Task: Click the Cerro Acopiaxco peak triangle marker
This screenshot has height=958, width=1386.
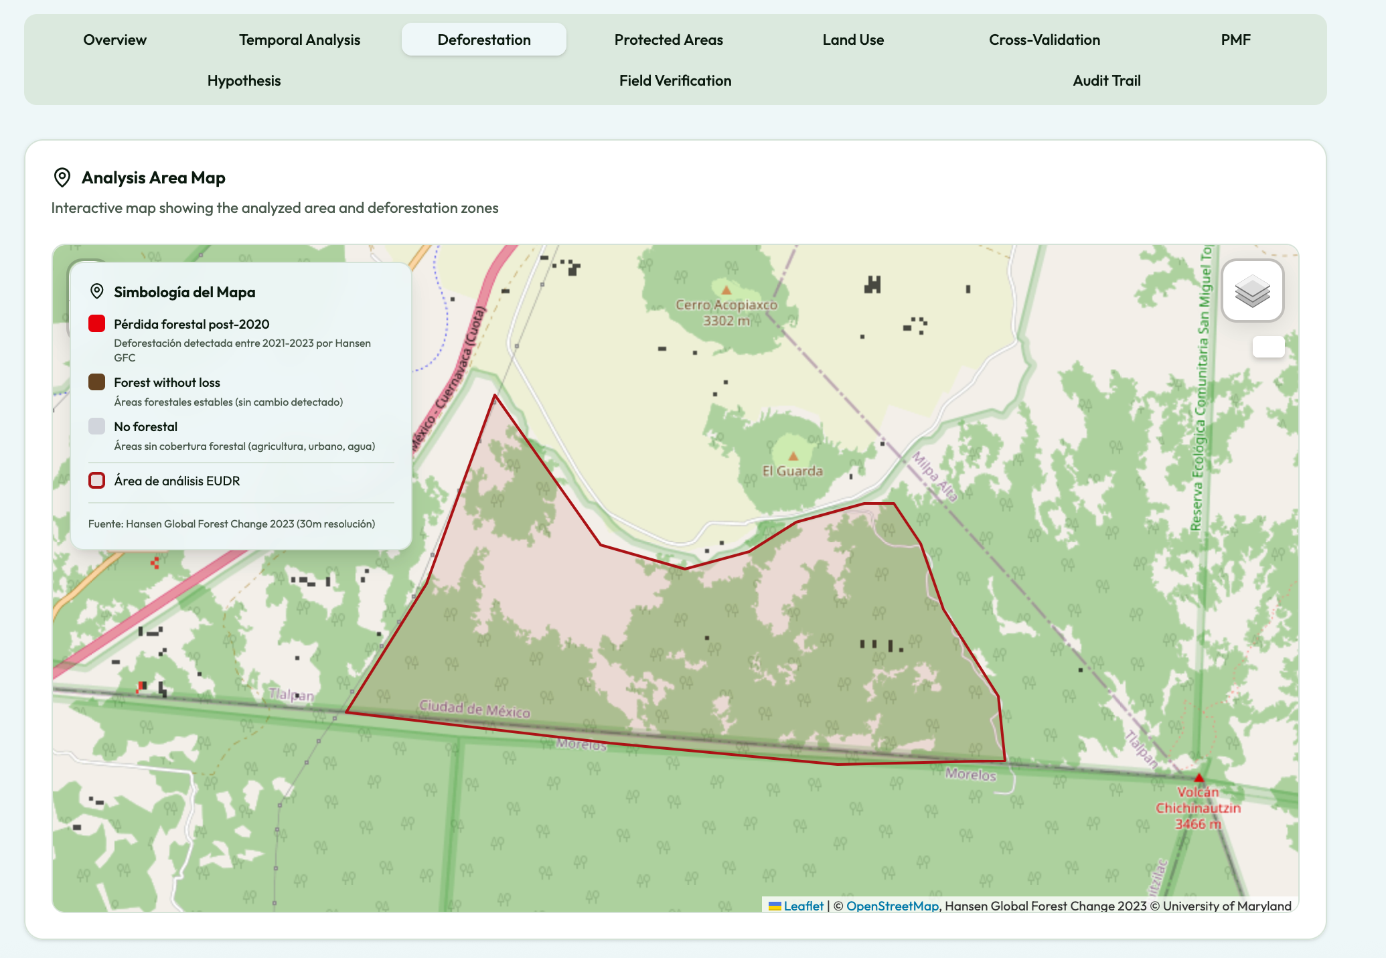Action: pos(726,290)
